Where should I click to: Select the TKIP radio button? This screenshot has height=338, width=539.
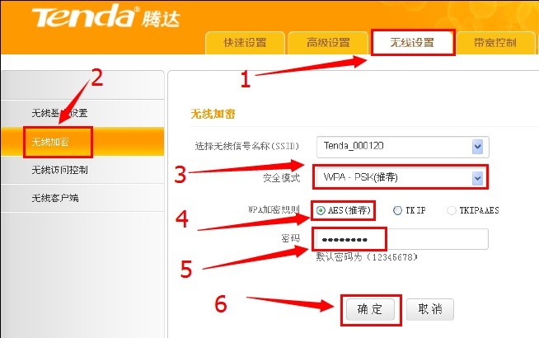397,210
